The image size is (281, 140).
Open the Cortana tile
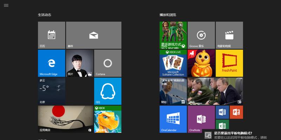tap(108, 63)
